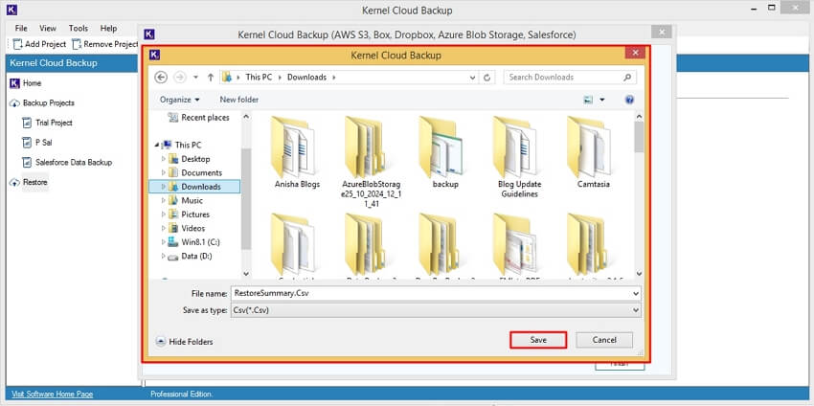Expand the Music tree node
This screenshot has width=814, height=406.
pos(164,200)
